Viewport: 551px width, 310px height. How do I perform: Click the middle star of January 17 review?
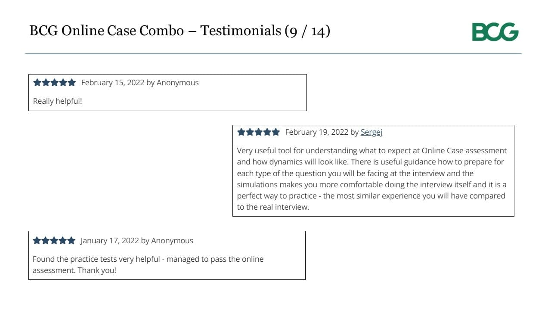coord(54,241)
